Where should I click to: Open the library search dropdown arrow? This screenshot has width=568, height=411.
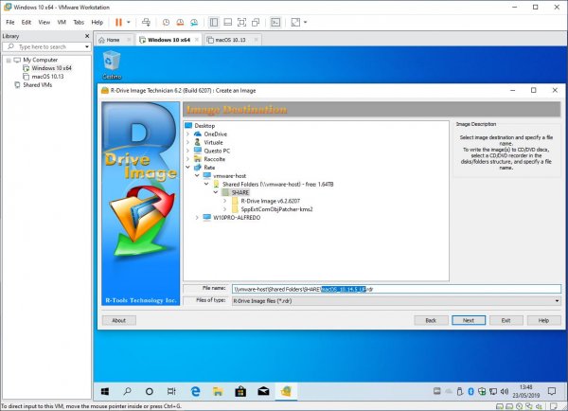click(x=87, y=46)
